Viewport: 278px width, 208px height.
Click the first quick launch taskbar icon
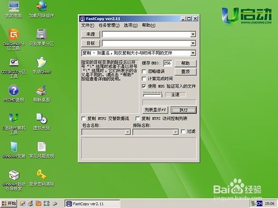(x=23, y=204)
